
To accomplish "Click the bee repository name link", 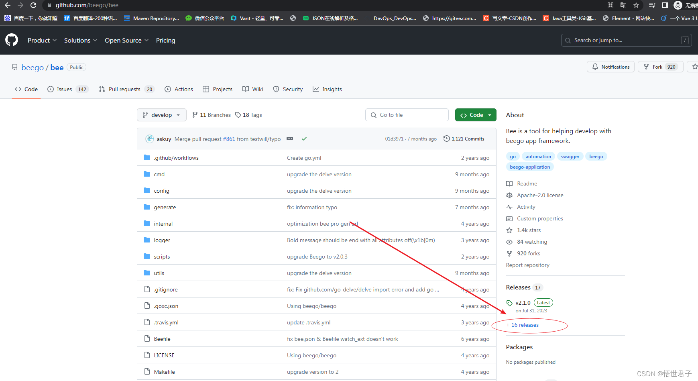I will point(57,67).
